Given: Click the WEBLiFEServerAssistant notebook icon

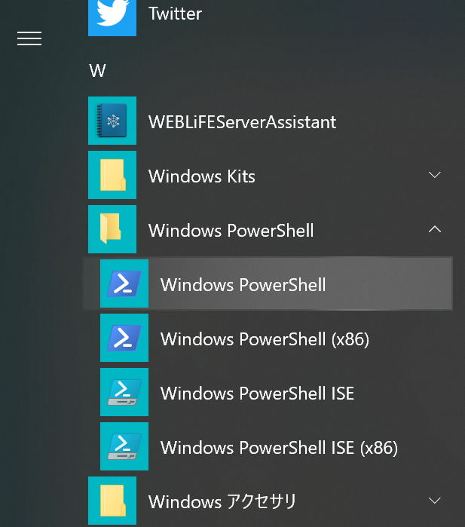Looking at the screenshot, I should click(x=112, y=121).
